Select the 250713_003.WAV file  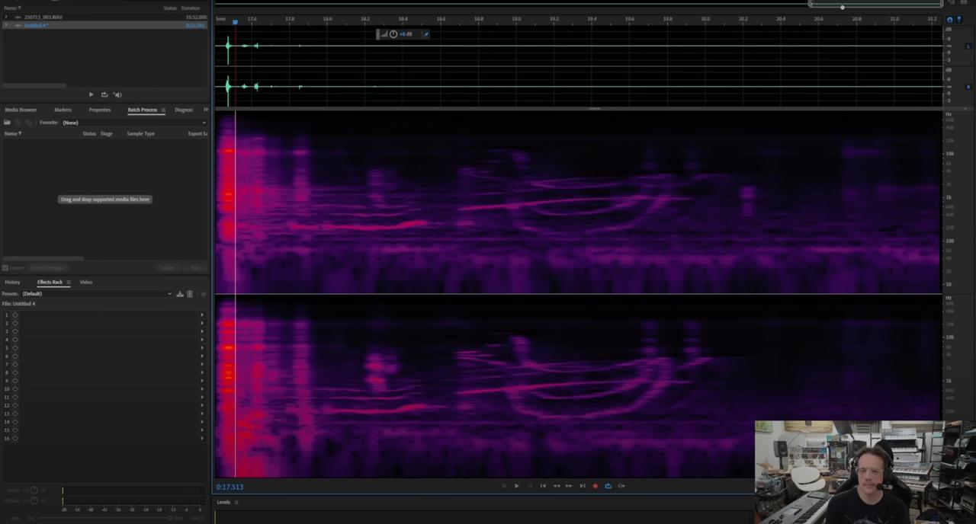(43, 17)
